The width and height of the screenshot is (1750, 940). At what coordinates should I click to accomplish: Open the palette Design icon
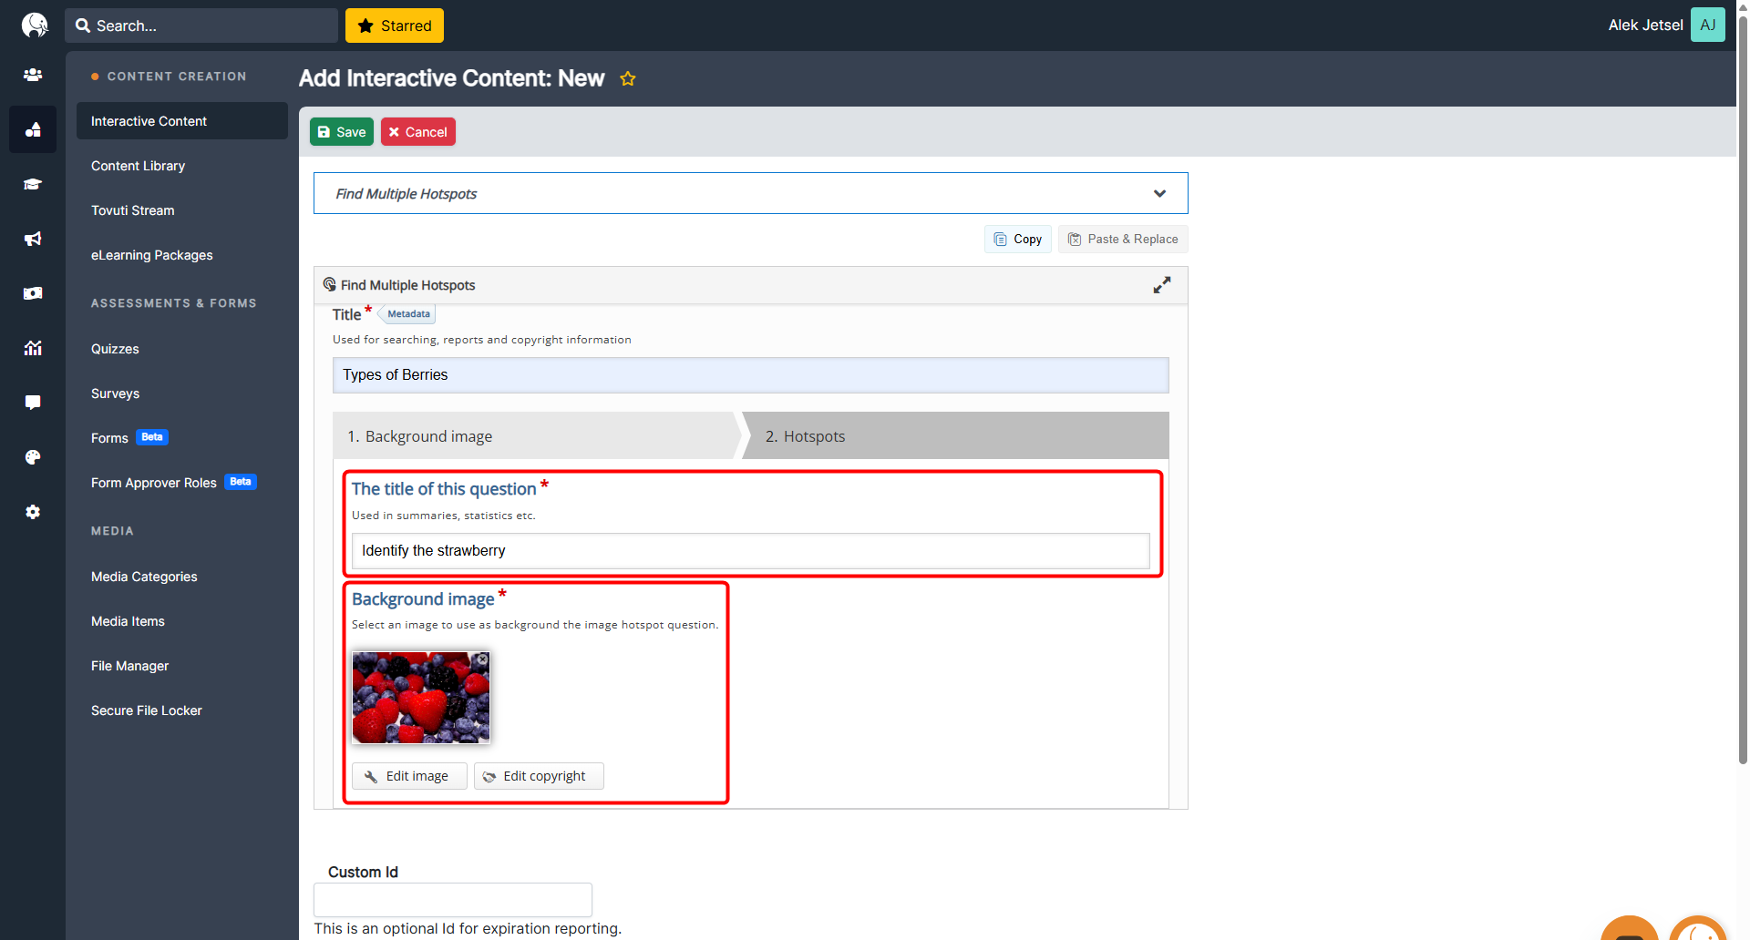(x=33, y=457)
